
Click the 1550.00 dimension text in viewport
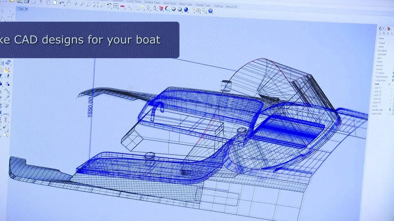click(90, 107)
